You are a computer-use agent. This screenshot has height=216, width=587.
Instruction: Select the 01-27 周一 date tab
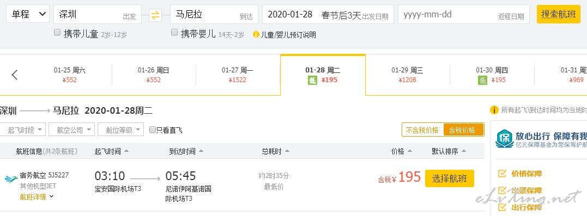coord(237,75)
